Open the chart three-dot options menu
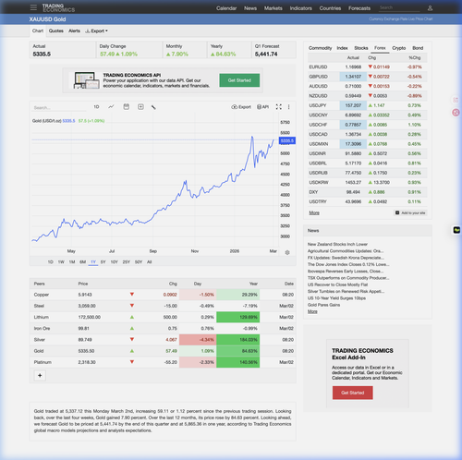The width and height of the screenshot is (462, 460). 288,107
